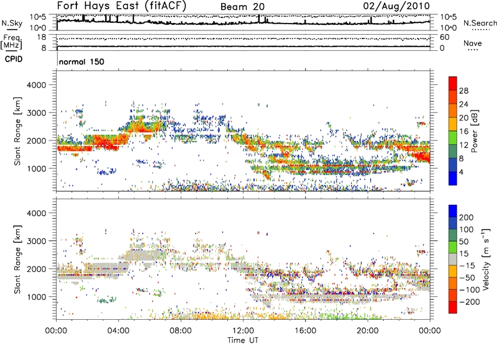Click the 'N.Sky' legend label
Image resolution: width=497 pixels, height=344 pixels.
[x=12, y=23]
